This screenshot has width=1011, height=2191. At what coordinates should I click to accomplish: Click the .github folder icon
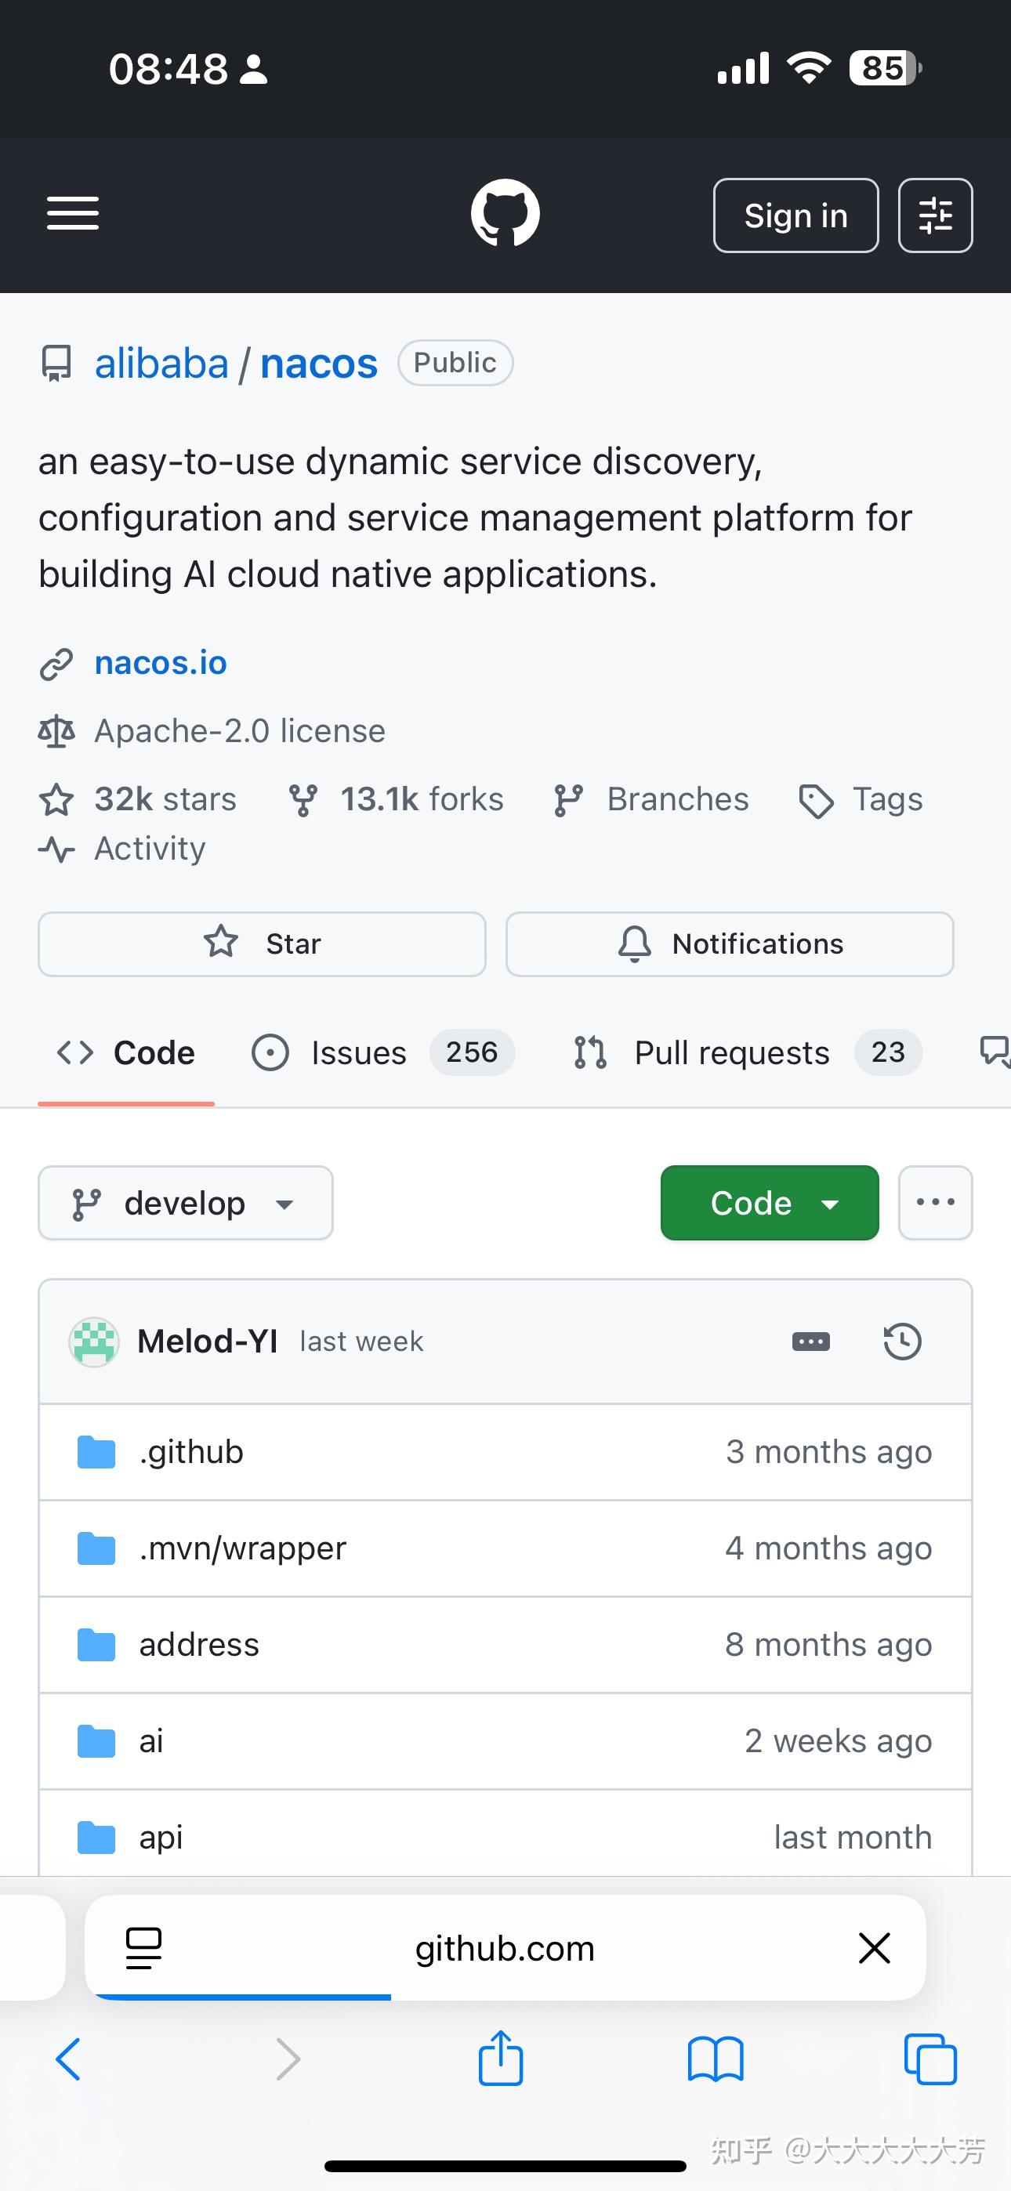point(96,1452)
